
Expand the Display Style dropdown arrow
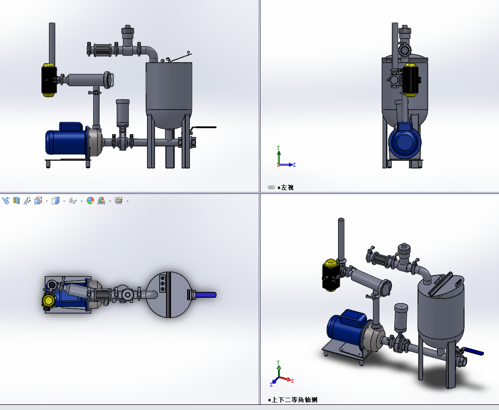pyautogui.click(x=64, y=201)
